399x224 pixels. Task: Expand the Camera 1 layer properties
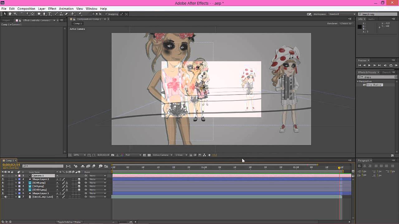click(x=16, y=176)
